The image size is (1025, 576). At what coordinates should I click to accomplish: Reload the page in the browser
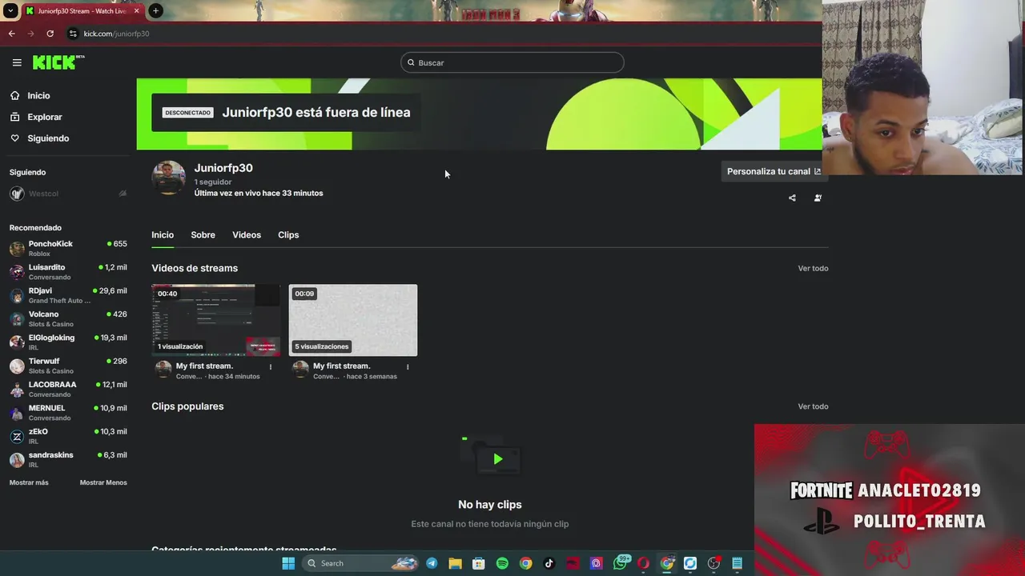tap(50, 34)
